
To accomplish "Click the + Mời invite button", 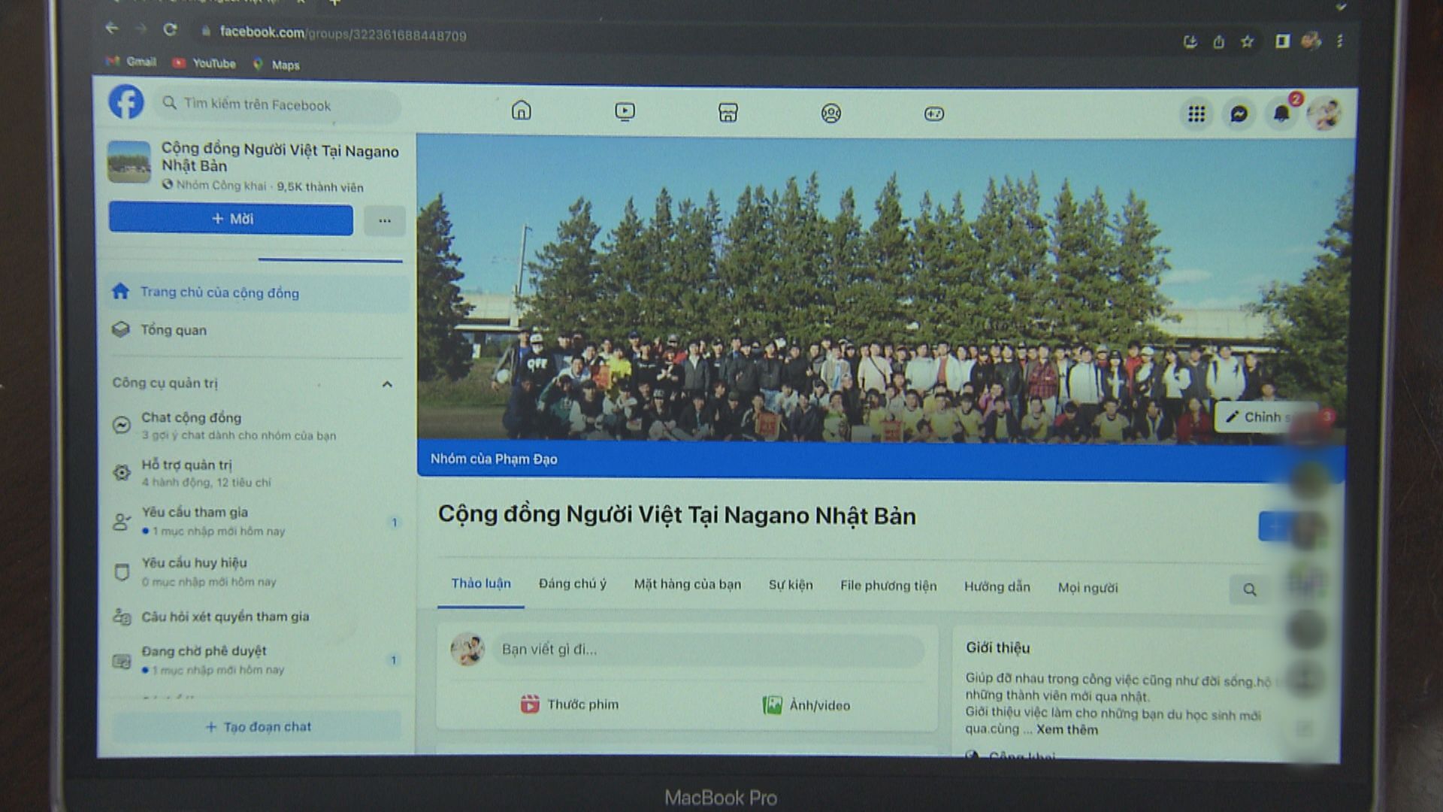I will (231, 219).
